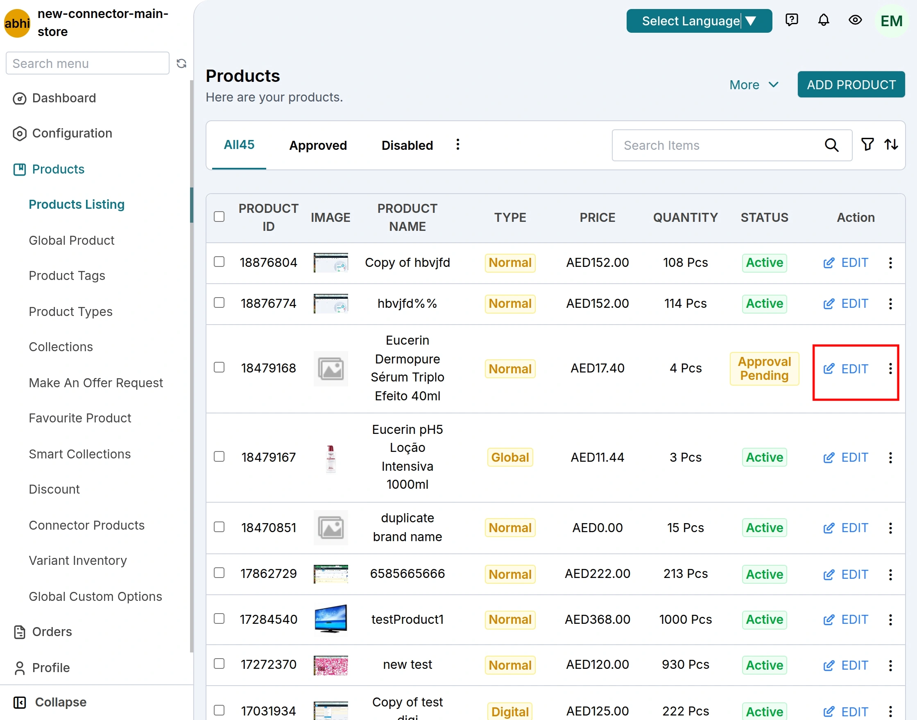917x720 pixels.
Task: Check the box for product 18876804
Action: (x=219, y=262)
